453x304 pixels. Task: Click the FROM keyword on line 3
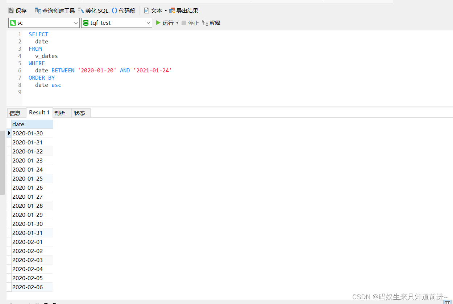(35, 49)
